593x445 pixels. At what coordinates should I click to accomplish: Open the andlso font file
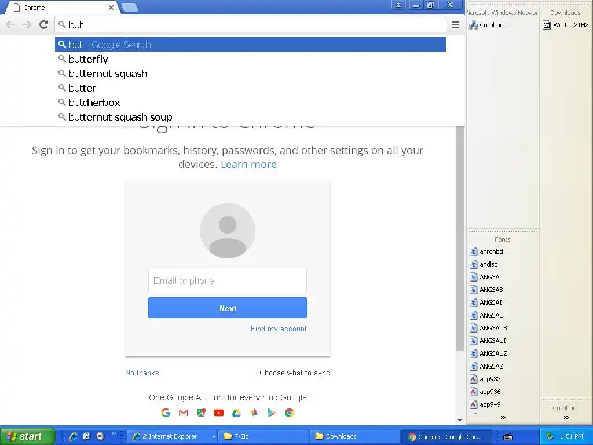484,264
